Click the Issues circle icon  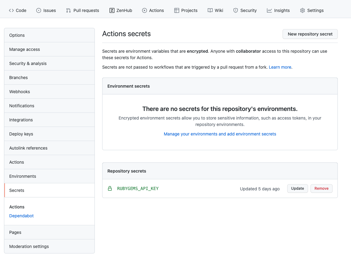pyautogui.click(x=39, y=10)
